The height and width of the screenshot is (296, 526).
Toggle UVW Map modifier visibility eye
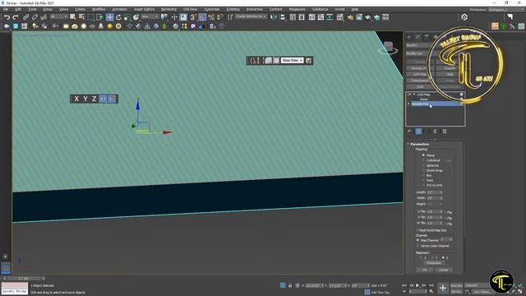(x=409, y=95)
